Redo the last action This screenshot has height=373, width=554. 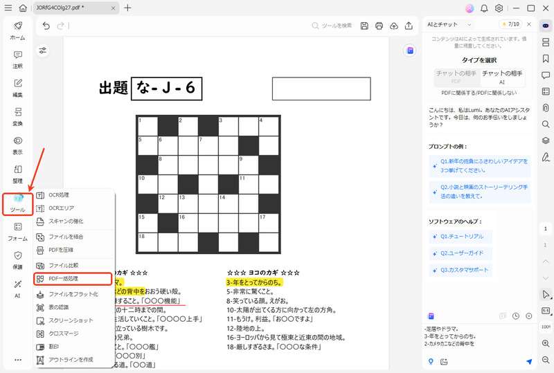tap(60, 26)
